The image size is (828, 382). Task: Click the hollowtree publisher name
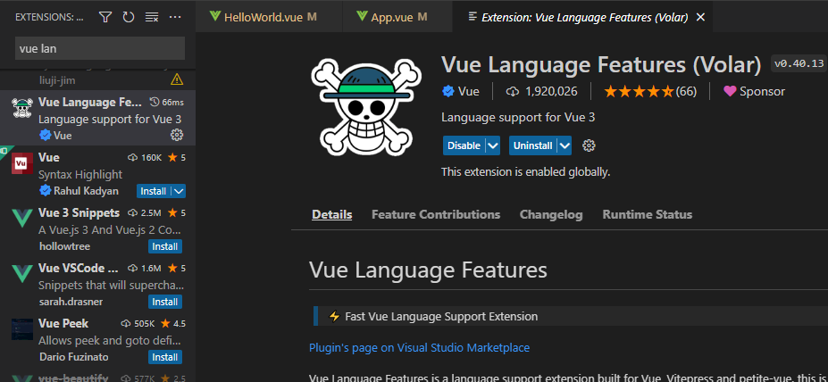[64, 246]
